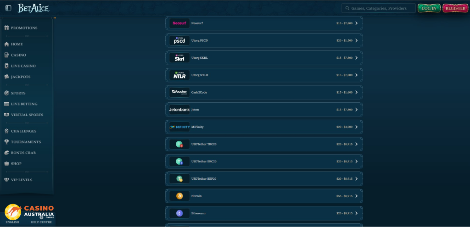Select the USDTether BEP20 label
Image resolution: width=470 pixels, height=227 pixels.
click(x=204, y=179)
